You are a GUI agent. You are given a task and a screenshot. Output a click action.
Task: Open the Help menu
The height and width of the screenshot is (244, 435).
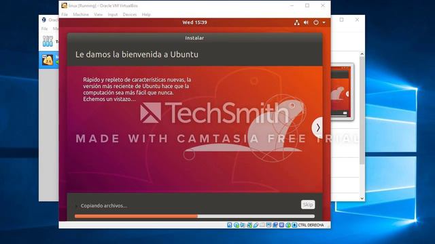coord(146,14)
